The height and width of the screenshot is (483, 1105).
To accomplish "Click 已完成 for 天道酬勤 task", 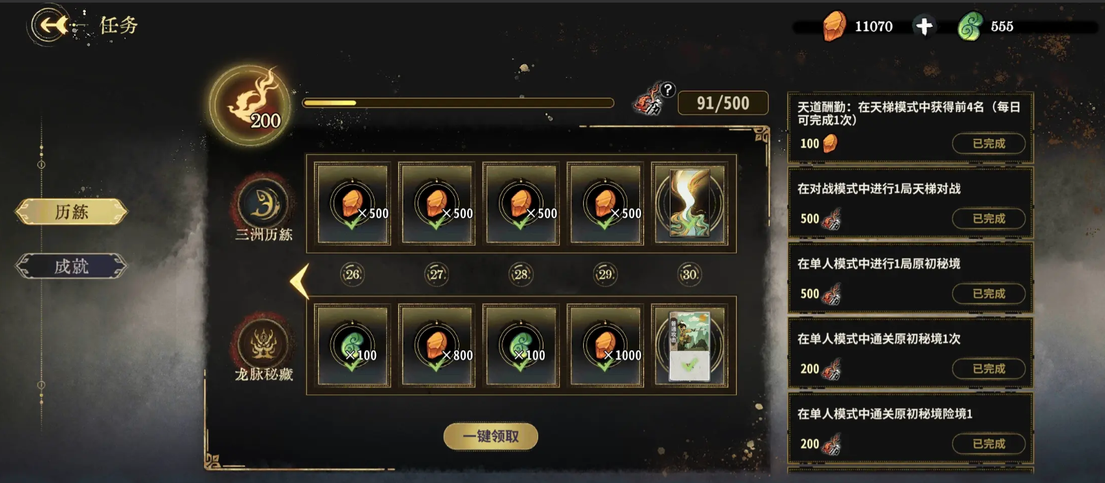I will tap(988, 143).
